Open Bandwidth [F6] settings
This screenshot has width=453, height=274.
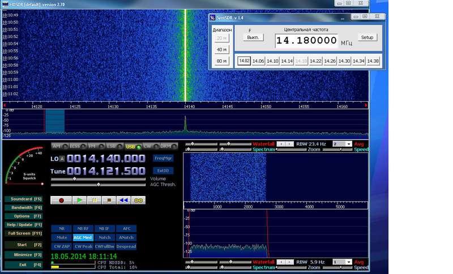click(24, 207)
